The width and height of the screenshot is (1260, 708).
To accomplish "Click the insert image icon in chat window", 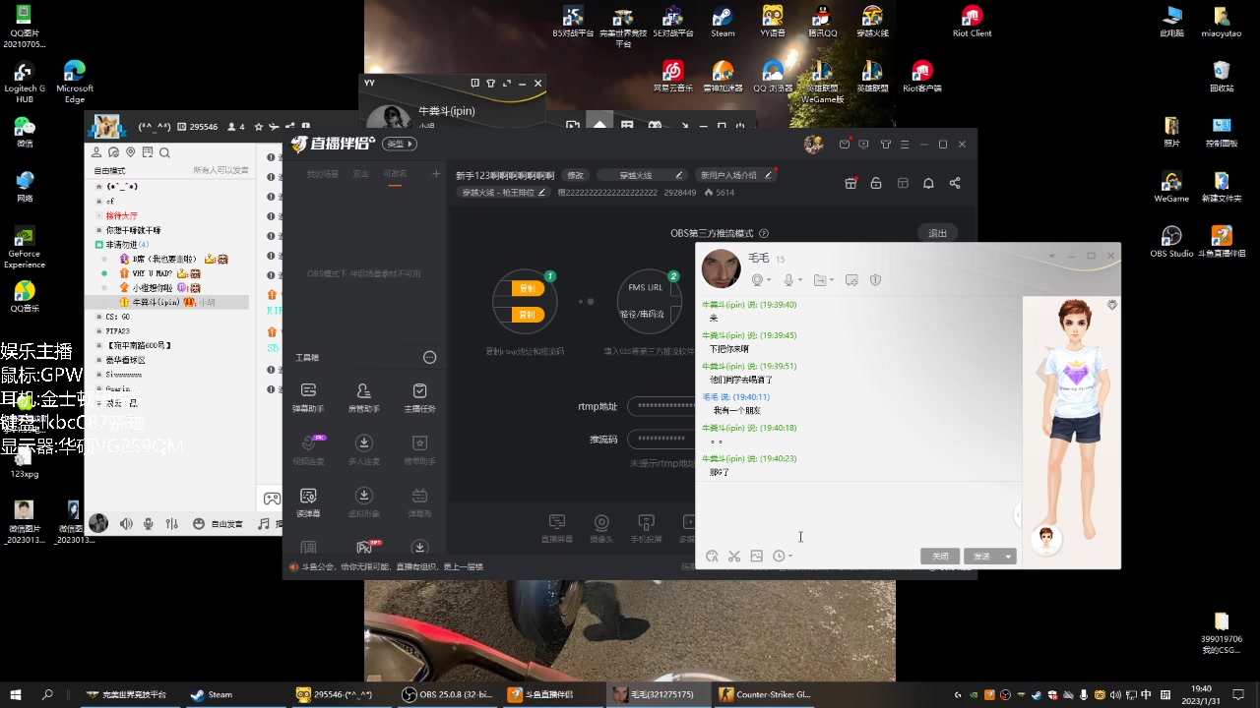I will 757,556.
